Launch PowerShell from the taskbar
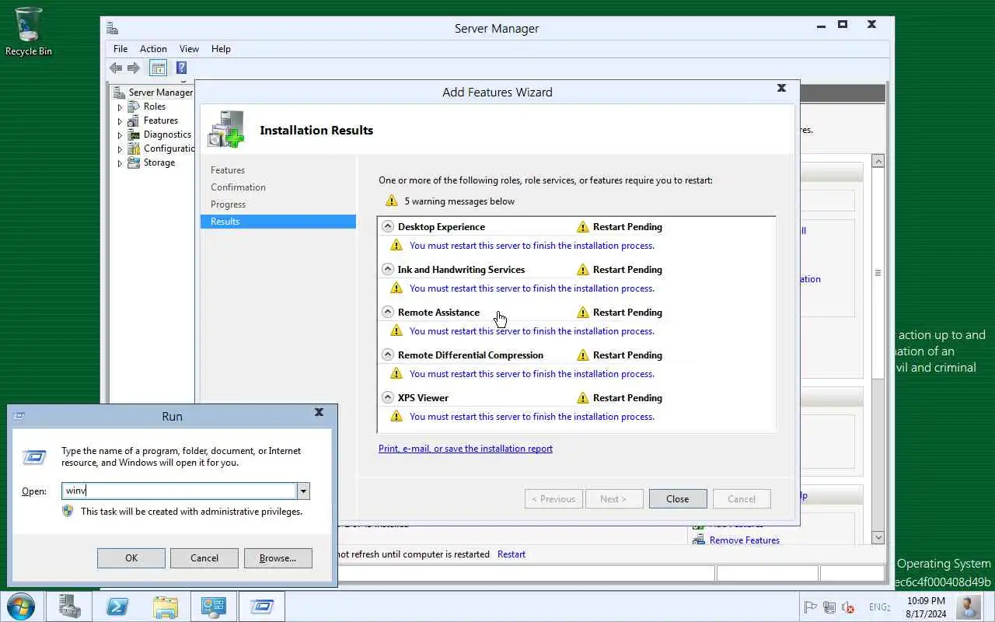995x622 pixels. pyautogui.click(x=117, y=606)
